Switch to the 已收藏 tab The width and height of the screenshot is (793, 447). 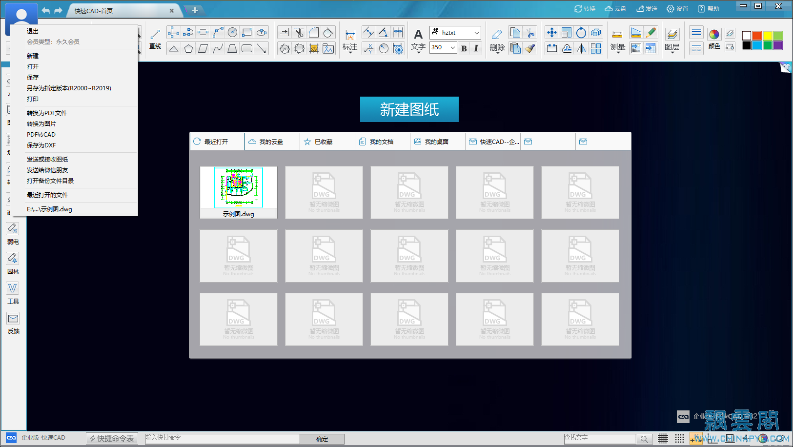tap(327, 142)
